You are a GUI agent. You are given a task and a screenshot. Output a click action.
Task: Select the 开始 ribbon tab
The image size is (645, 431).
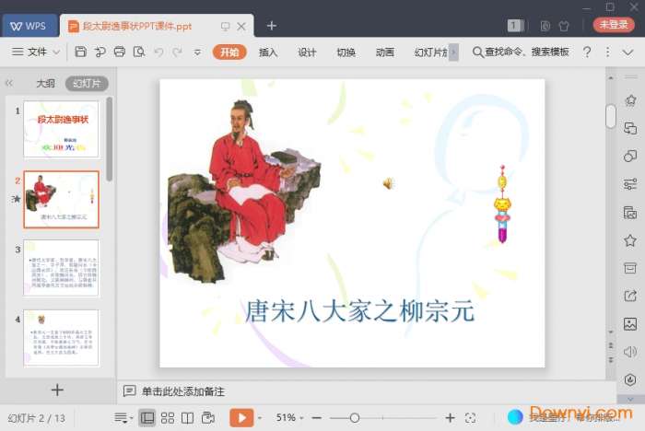click(229, 52)
